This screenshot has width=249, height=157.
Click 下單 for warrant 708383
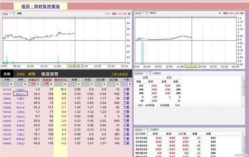pyautogui.click(x=126, y=134)
